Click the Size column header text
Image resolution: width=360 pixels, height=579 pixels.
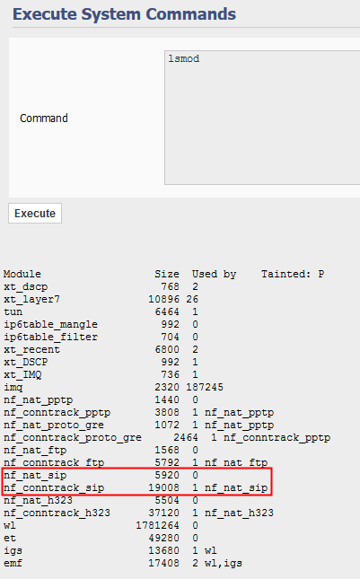tap(167, 274)
